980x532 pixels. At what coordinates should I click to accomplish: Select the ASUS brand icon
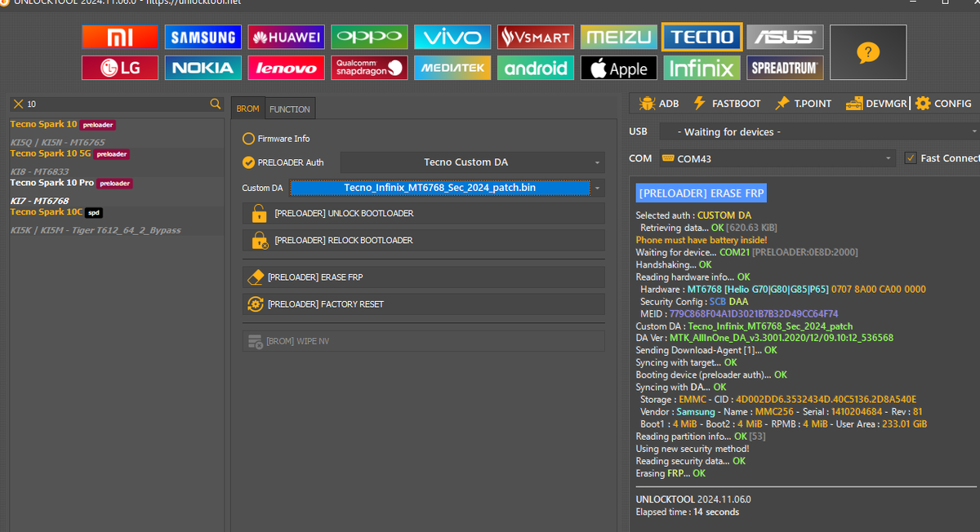(785, 37)
